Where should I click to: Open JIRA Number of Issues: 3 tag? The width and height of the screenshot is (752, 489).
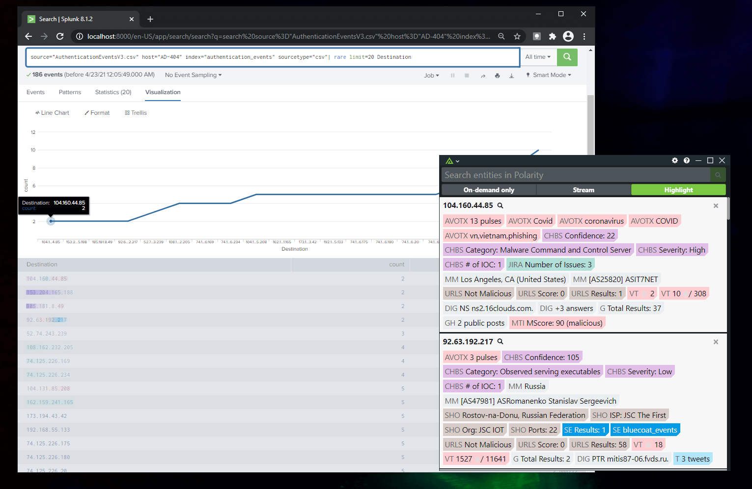click(x=550, y=265)
